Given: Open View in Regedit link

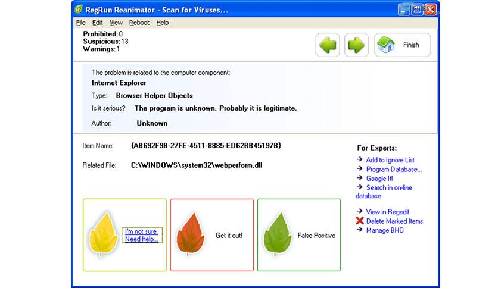Looking at the screenshot, I should (387, 212).
